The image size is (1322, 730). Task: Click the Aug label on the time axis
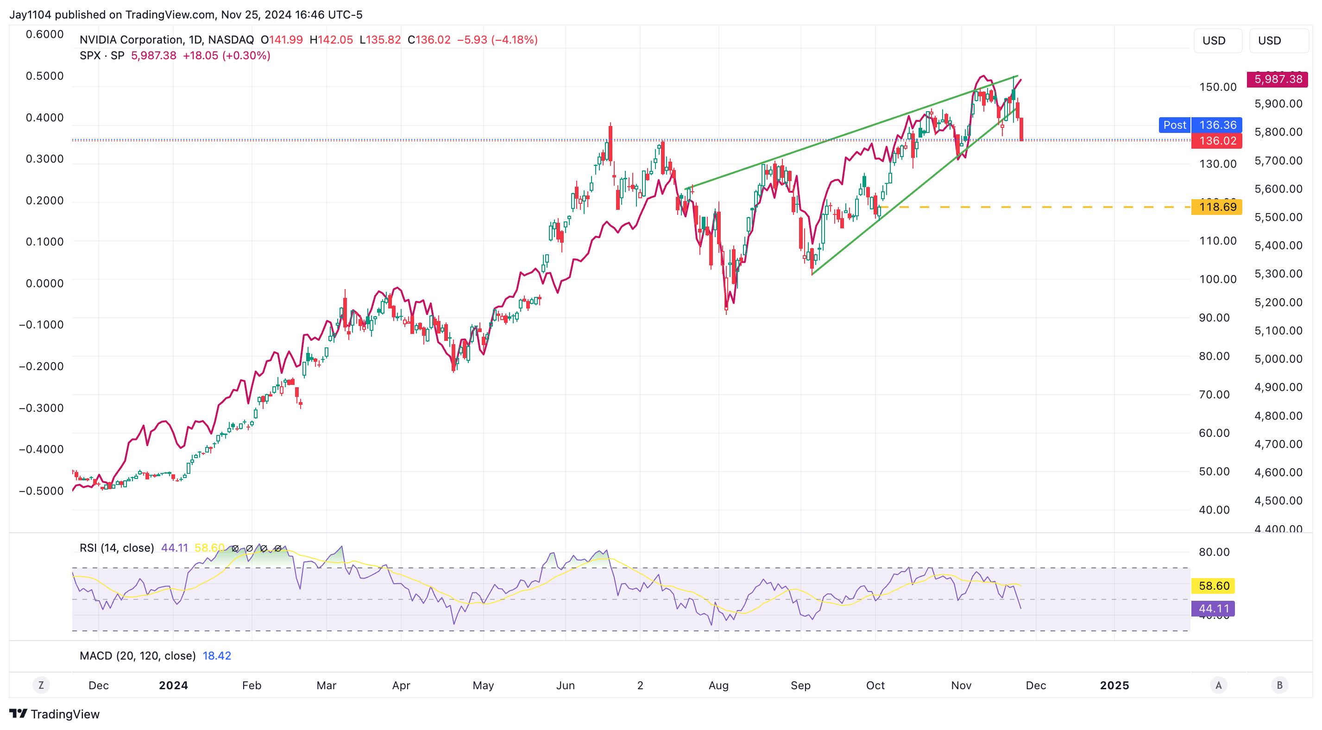click(718, 686)
